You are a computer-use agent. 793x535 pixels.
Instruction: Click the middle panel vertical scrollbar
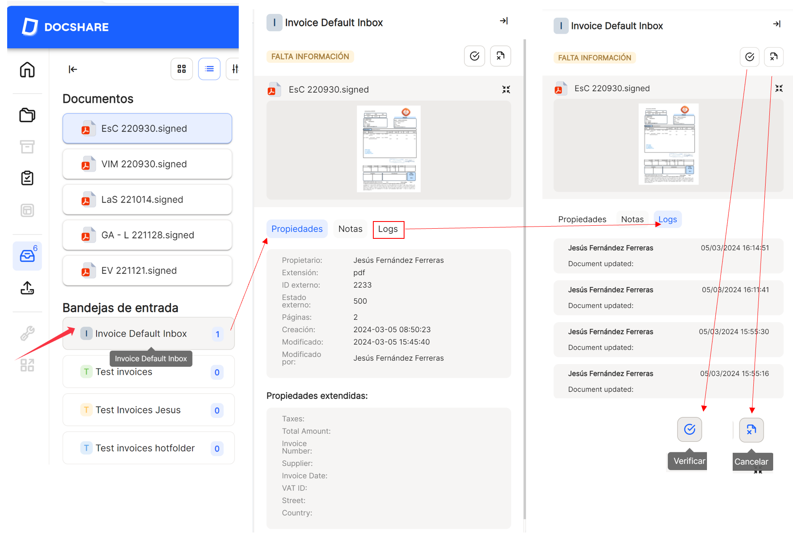(524, 278)
